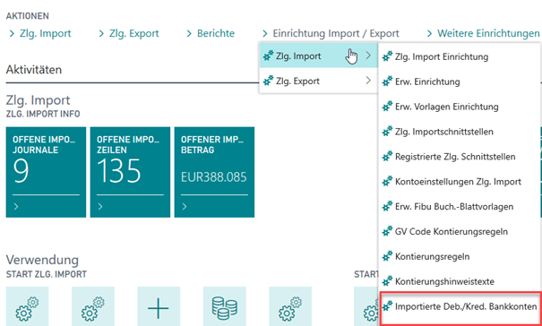Viewport: 542px width, 326px height.
Task: Open Zlg. Importschnittstellen entry
Action: click(460, 132)
